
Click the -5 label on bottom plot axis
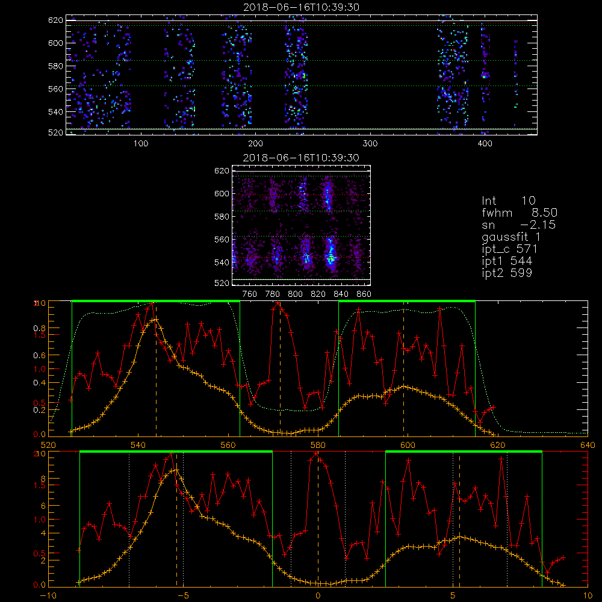pos(184,596)
